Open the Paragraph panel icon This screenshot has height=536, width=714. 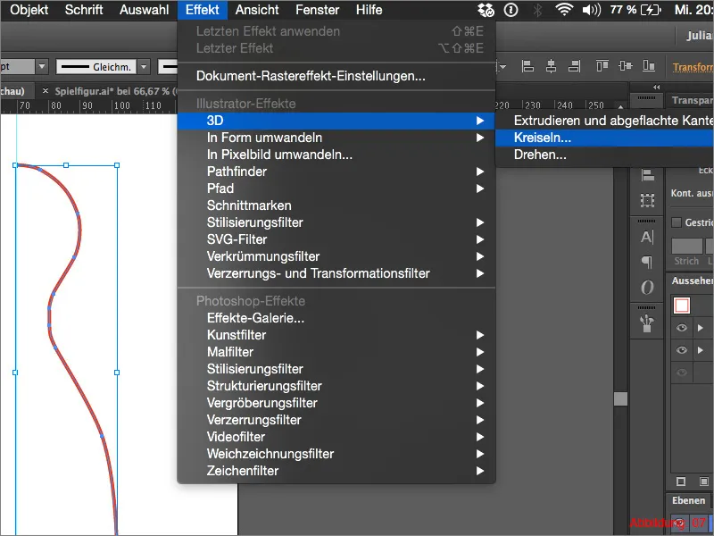point(647,262)
